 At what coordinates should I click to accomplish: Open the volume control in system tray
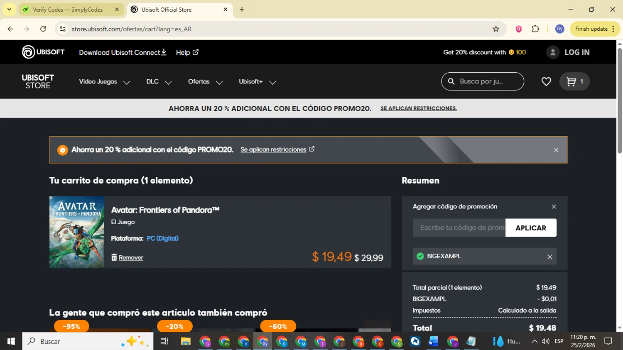[x=545, y=341]
